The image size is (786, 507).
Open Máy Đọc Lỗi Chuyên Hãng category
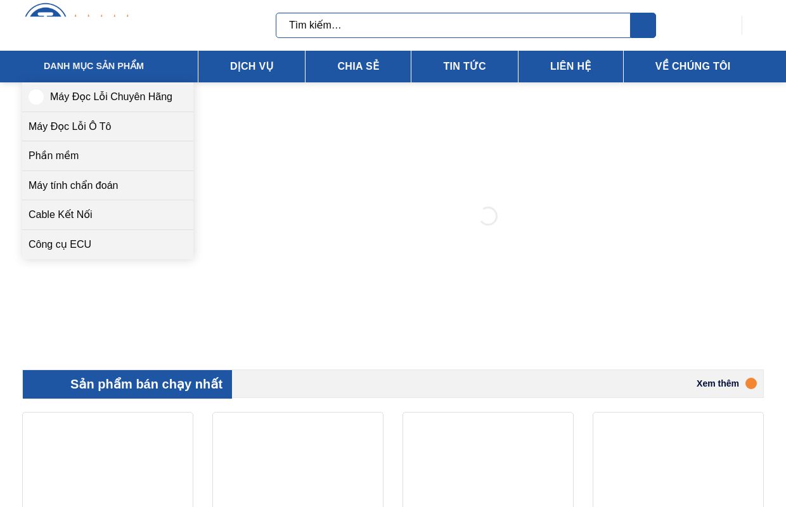[111, 97]
